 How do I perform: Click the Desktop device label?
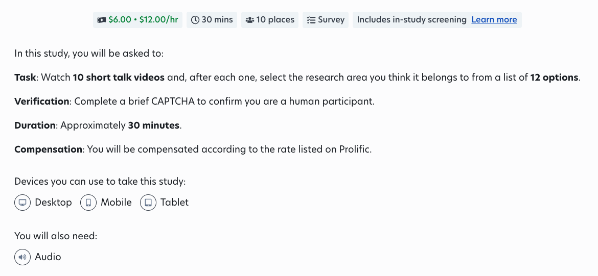point(53,203)
